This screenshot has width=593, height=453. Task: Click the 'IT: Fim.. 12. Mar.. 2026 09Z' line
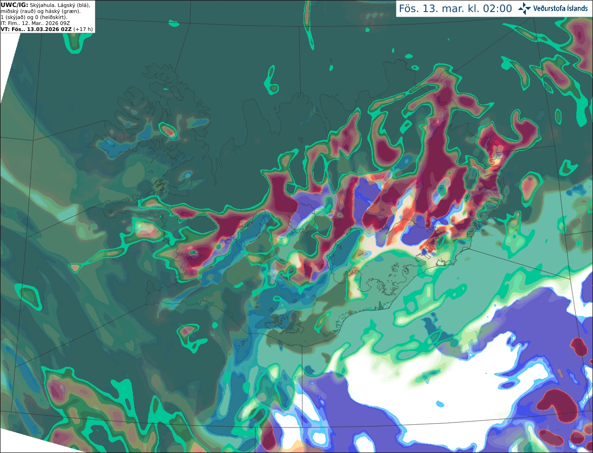click(35, 23)
